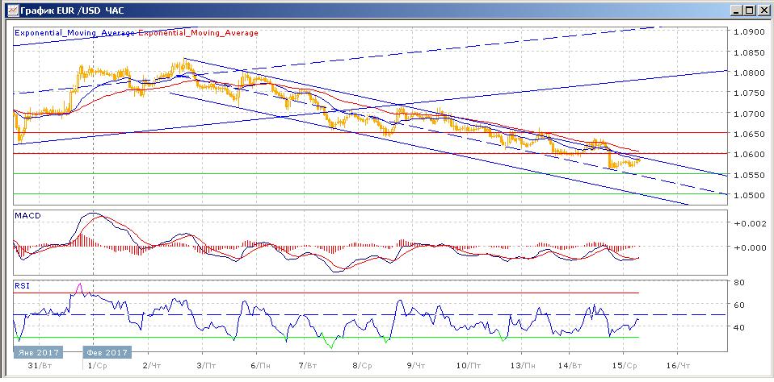The height and width of the screenshot is (382, 774).
Task: Click the 15/Ср date label
Action: click(x=625, y=366)
